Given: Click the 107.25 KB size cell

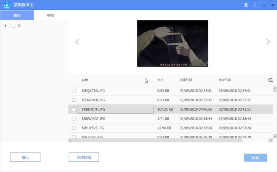Looking at the screenshot, I should coord(165,109).
